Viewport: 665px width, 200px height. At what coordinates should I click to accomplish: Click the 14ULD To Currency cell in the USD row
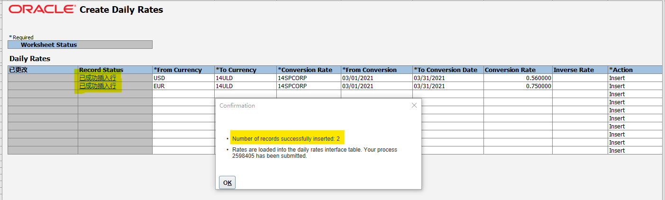point(245,78)
